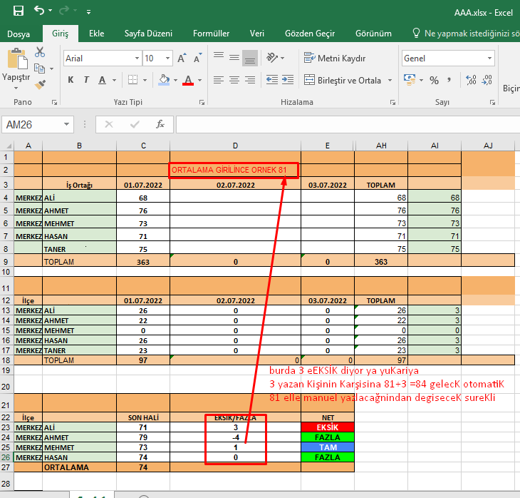Align text right
Image resolution: width=520 pixels, height=498 pixels.
click(x=250, y=80)
